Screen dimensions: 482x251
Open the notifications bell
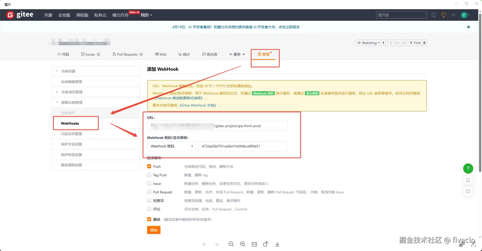pos(434,15)
